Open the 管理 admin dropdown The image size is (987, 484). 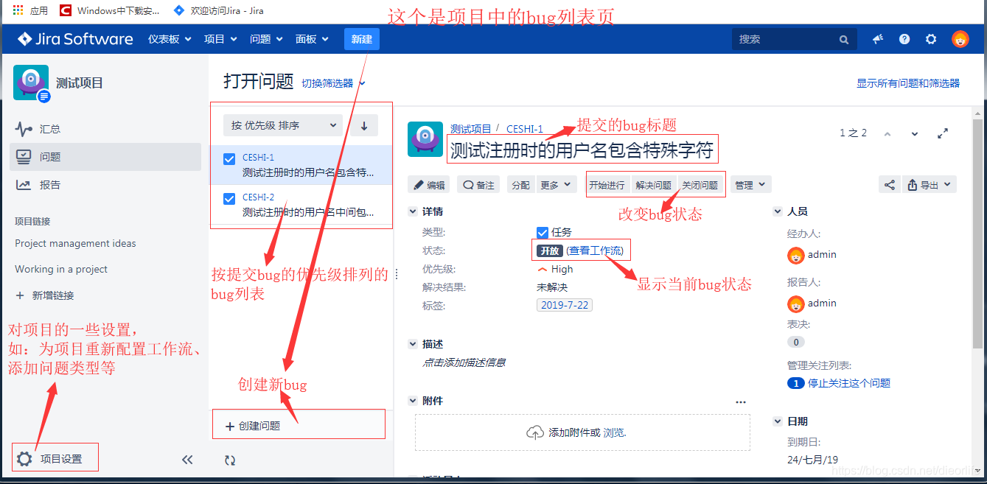coord(750,185)
